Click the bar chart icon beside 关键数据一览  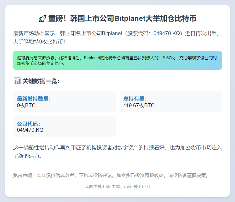pos(17,81)
